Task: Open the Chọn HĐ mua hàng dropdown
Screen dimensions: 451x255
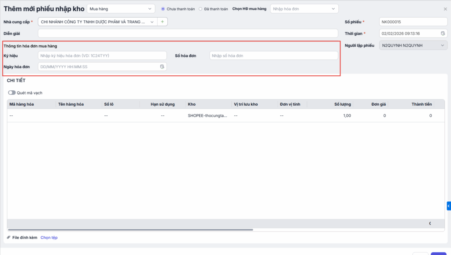Action: (304, 9)
